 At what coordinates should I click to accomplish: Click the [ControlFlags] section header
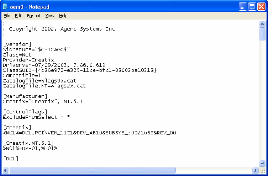click(x=25, y=112)
